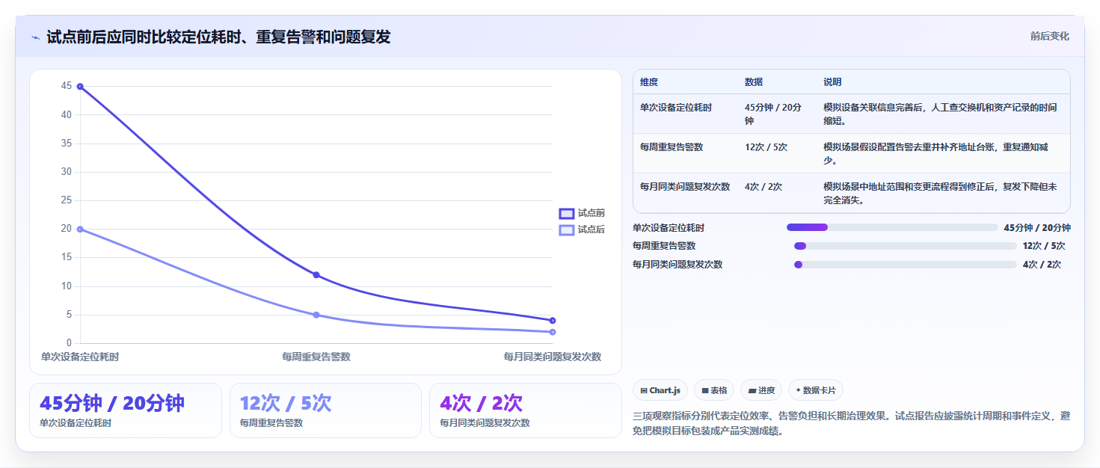This screenshot has width=1100, height=468.
Task: Open the large 4次 / 2次 data card
Action: coord(526,410)
